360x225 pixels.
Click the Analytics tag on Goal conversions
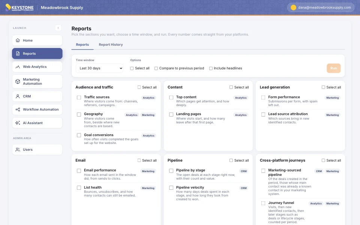148,136
